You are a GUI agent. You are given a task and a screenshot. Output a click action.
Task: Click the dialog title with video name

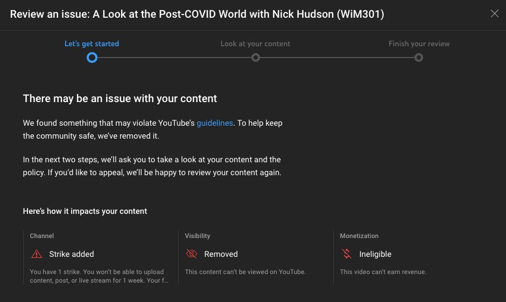197,14
